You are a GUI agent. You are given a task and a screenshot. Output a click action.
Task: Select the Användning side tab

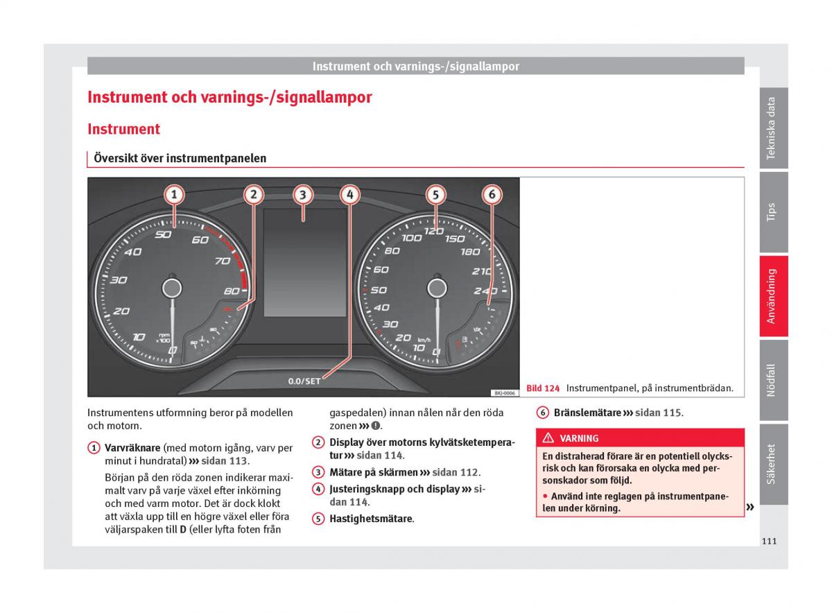pyautogui.click(x=773, y=296)
